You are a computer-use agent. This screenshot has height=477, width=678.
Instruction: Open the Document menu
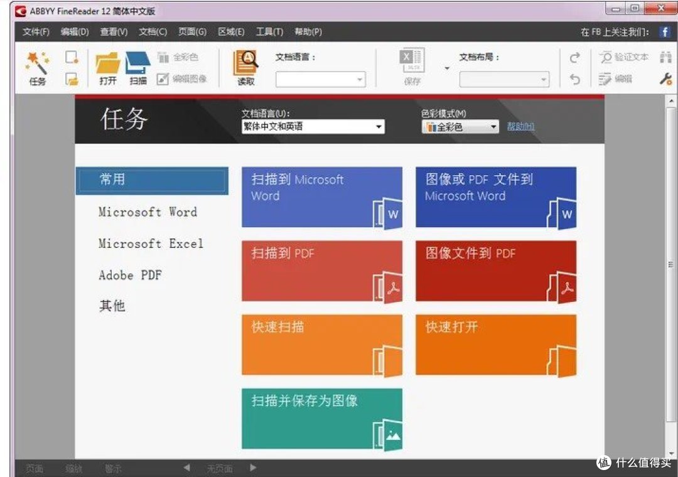(x=153, y=31)
